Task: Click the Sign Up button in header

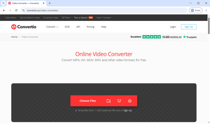Action: click(189, 27)
